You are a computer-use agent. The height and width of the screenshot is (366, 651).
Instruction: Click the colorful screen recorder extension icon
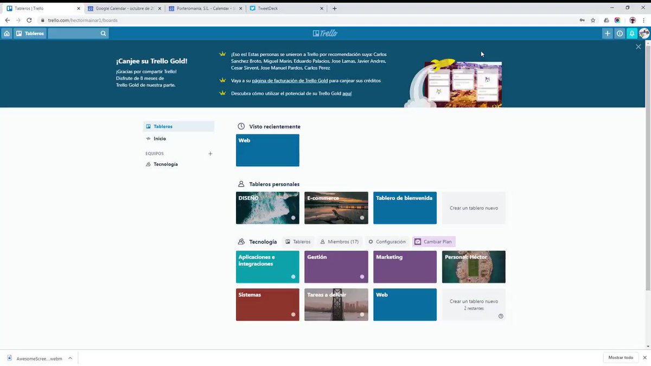click(617, 20)
